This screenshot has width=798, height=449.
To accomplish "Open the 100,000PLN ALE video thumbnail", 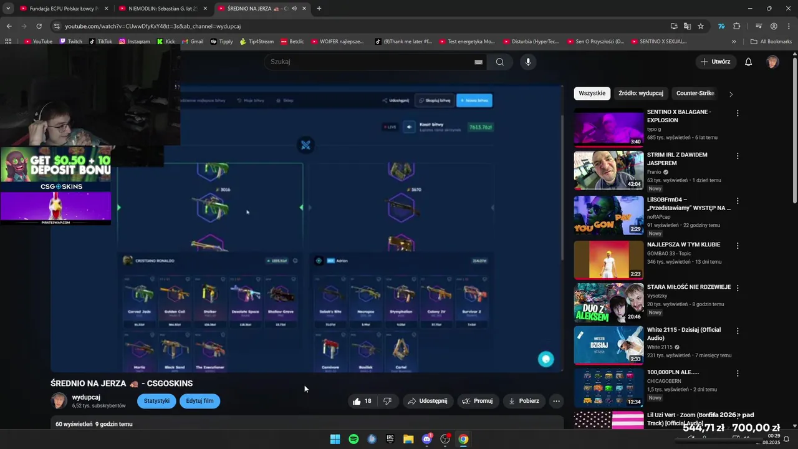I will pos(608,388).
